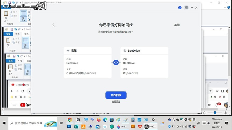Open Paint quick access customize dropdown
Screen dimensions: 232x130
coord(20,3)
